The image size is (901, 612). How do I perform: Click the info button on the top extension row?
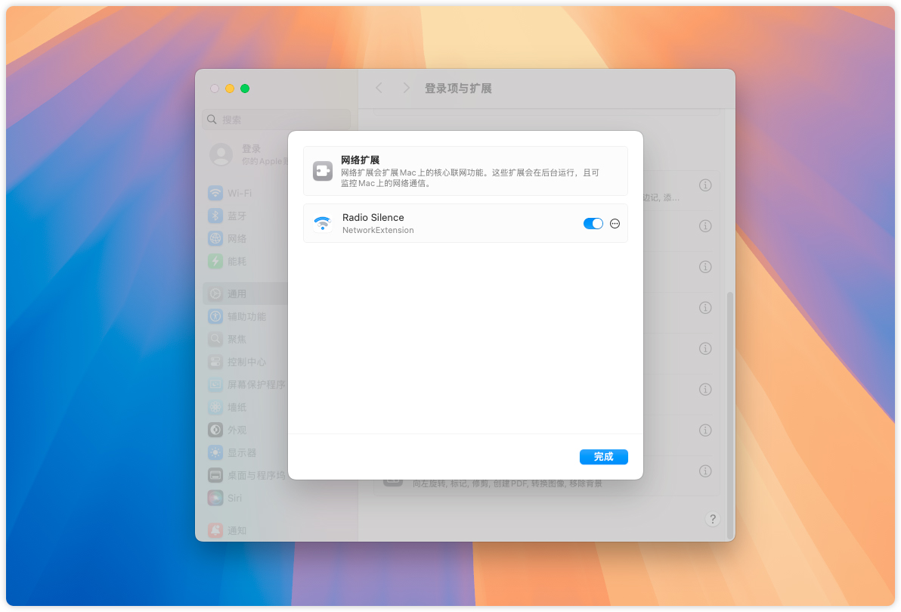[705, 185]
